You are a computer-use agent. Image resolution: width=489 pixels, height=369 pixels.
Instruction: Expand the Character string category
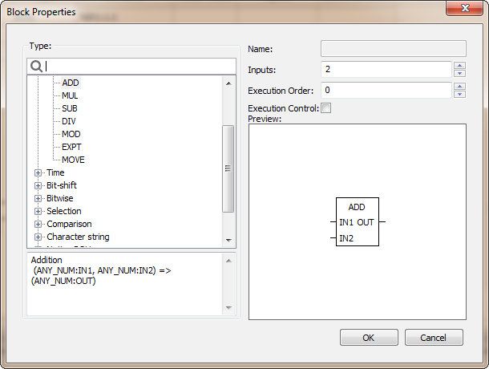point(38,237)
